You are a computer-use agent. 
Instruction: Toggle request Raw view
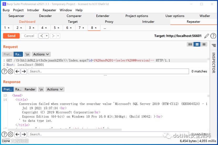tap(18, 54)
